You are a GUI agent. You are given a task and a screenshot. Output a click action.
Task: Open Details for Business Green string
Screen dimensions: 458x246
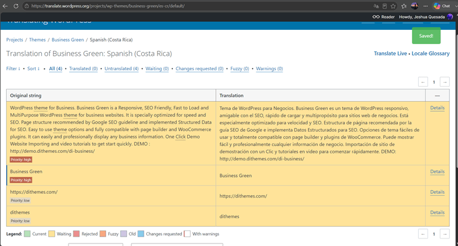pos(437,171)
